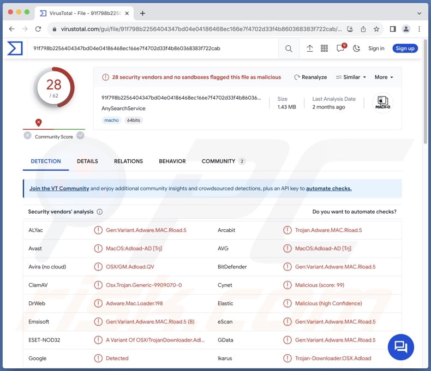Click the Cynet detection alert icon
Image resolution: width=431 pixels, height=371 pixels.
287,285
